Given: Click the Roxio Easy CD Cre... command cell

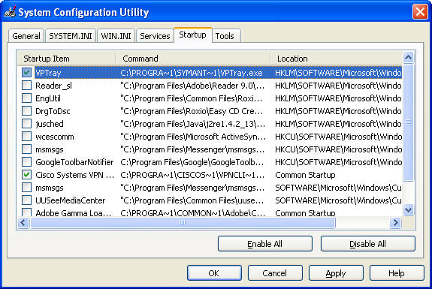Looking at the screenshot, I should tap(192, 111).
